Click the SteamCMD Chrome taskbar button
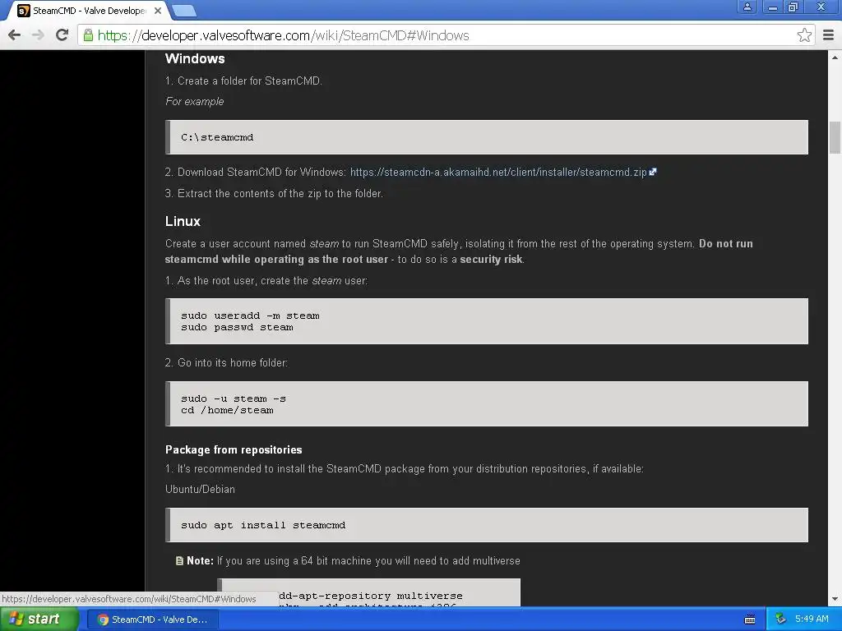 (x=152, y=619)
